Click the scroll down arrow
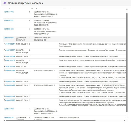Screen dimensions: 131x123 127,118
